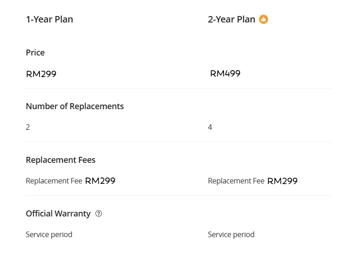
Task: Click the RM299 replacement fee amount in 1-Year column
Action: [x=101, y=181]
